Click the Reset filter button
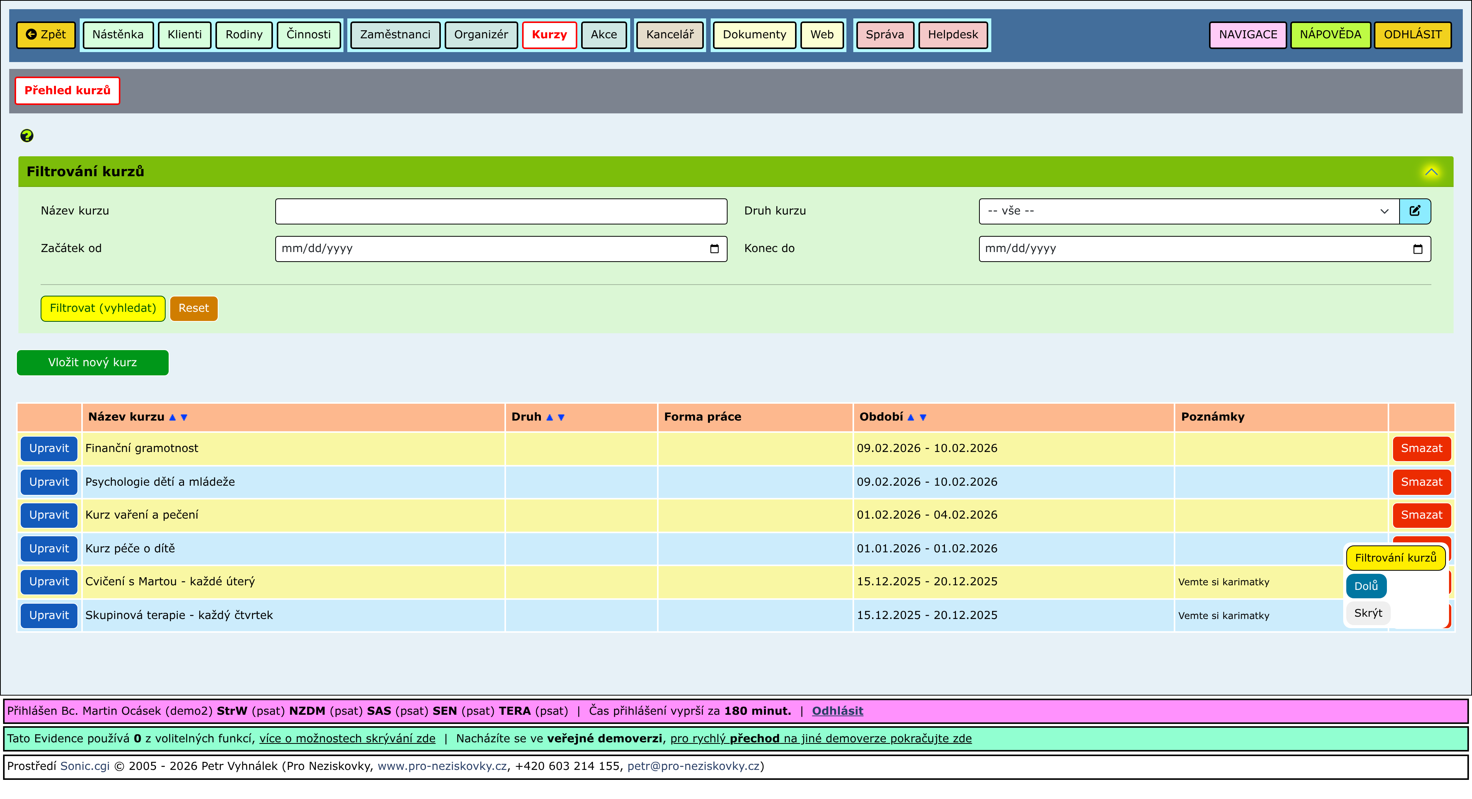Viewport: 1472px width, 799px height. coord(194,308)
